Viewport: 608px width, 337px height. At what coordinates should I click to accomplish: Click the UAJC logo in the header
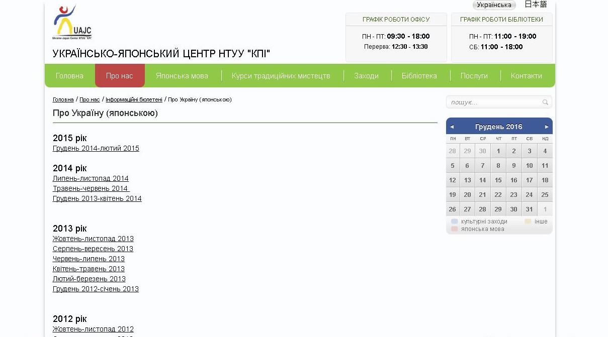72,23
